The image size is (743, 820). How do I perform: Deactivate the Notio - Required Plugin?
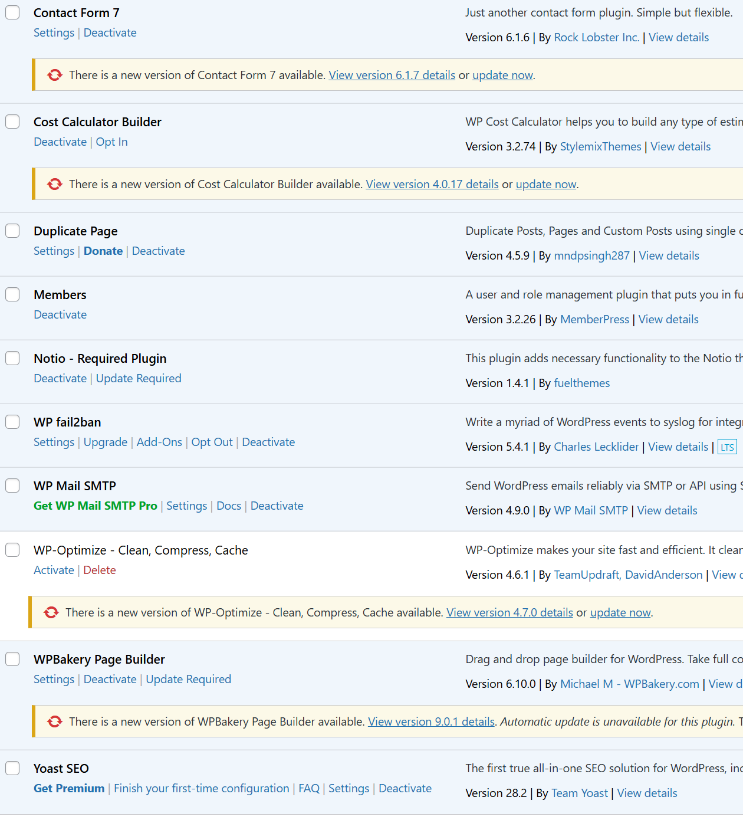click(x=60, y=378)
